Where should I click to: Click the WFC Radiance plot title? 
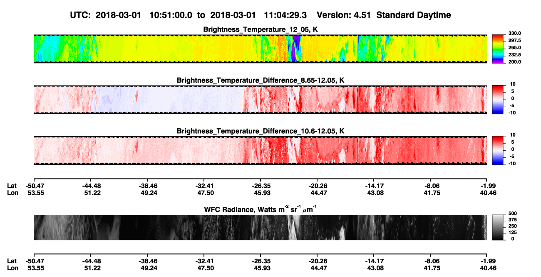261,209
